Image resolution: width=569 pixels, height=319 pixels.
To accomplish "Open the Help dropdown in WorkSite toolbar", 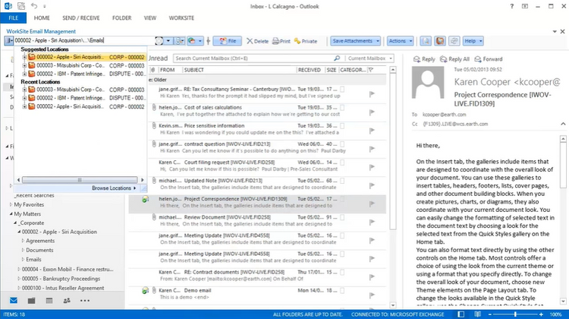I will pyautogui.click(x=473, y=41).
